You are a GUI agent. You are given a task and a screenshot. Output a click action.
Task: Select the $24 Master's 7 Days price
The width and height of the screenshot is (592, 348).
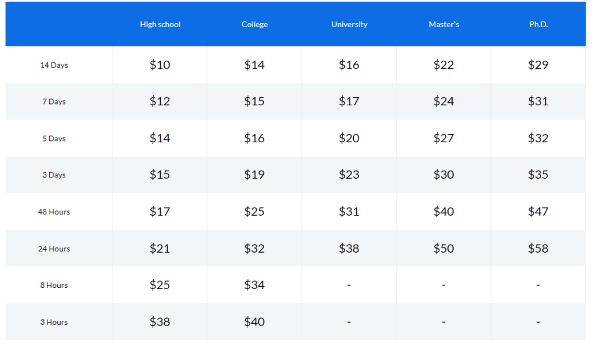pos(443,102)
